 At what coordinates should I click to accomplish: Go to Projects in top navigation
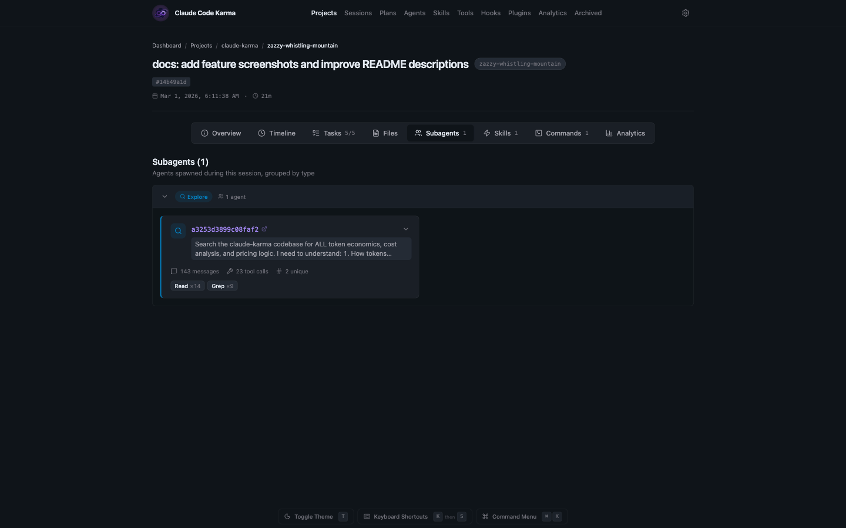point(324,13)
